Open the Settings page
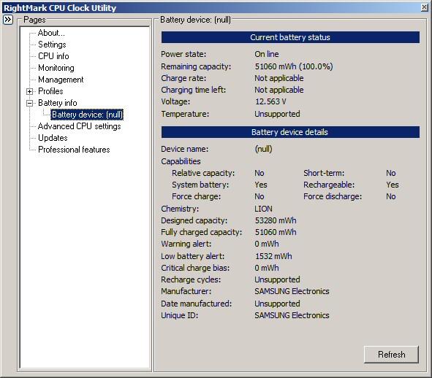 coord(52,45)
